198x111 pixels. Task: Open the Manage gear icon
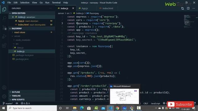(x=4, y=97)
